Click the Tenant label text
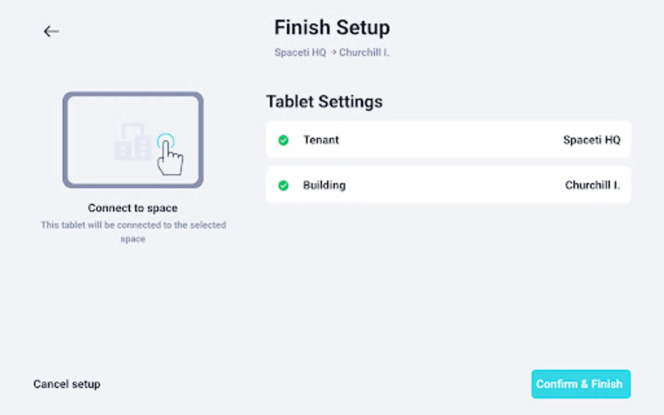This screenshot has width=664, height=415. coord(321,140)
